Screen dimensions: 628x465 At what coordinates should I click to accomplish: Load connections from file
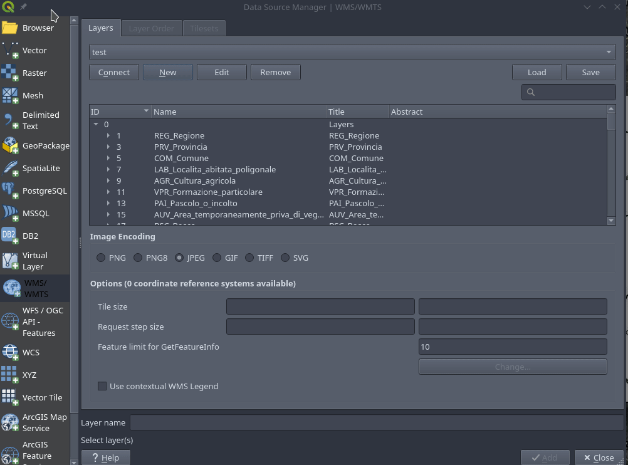point(536,72)
